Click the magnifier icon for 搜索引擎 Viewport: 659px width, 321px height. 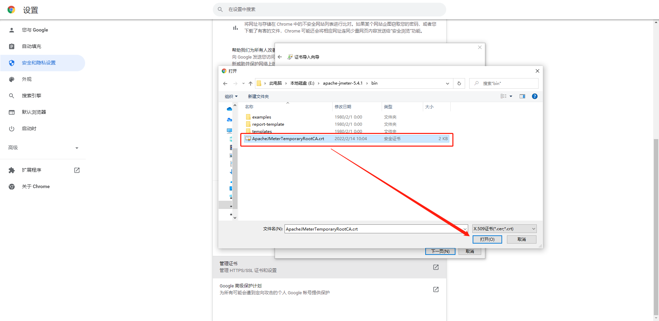(12, 96)
